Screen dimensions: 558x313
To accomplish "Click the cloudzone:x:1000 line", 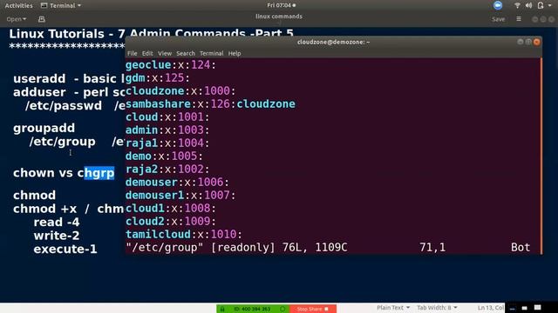I will [x=180, y=90].
